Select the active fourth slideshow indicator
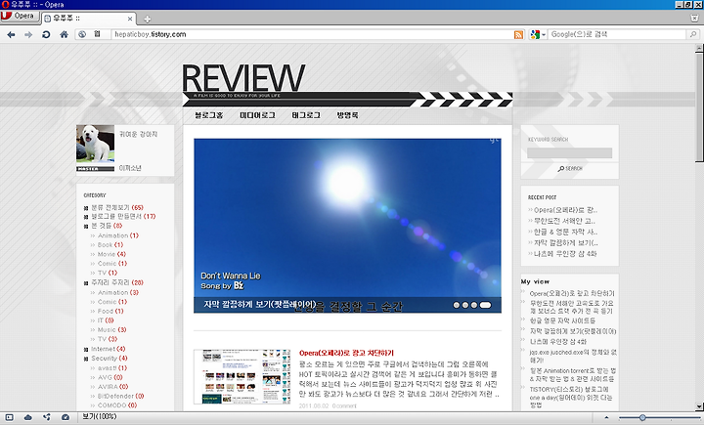 pos(485,305)
